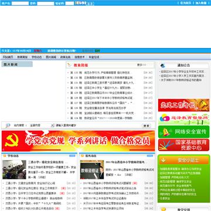This screenshot has height=211, width=211.
Task: Click the more button in 学校动态 header
Action: click(72, 156)
